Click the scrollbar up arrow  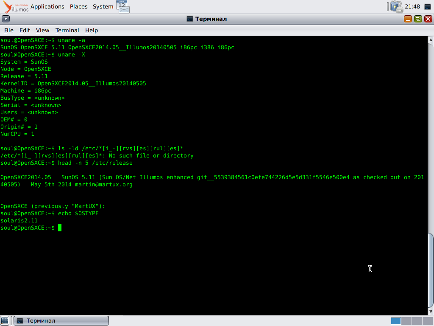[x=431, y=39]
